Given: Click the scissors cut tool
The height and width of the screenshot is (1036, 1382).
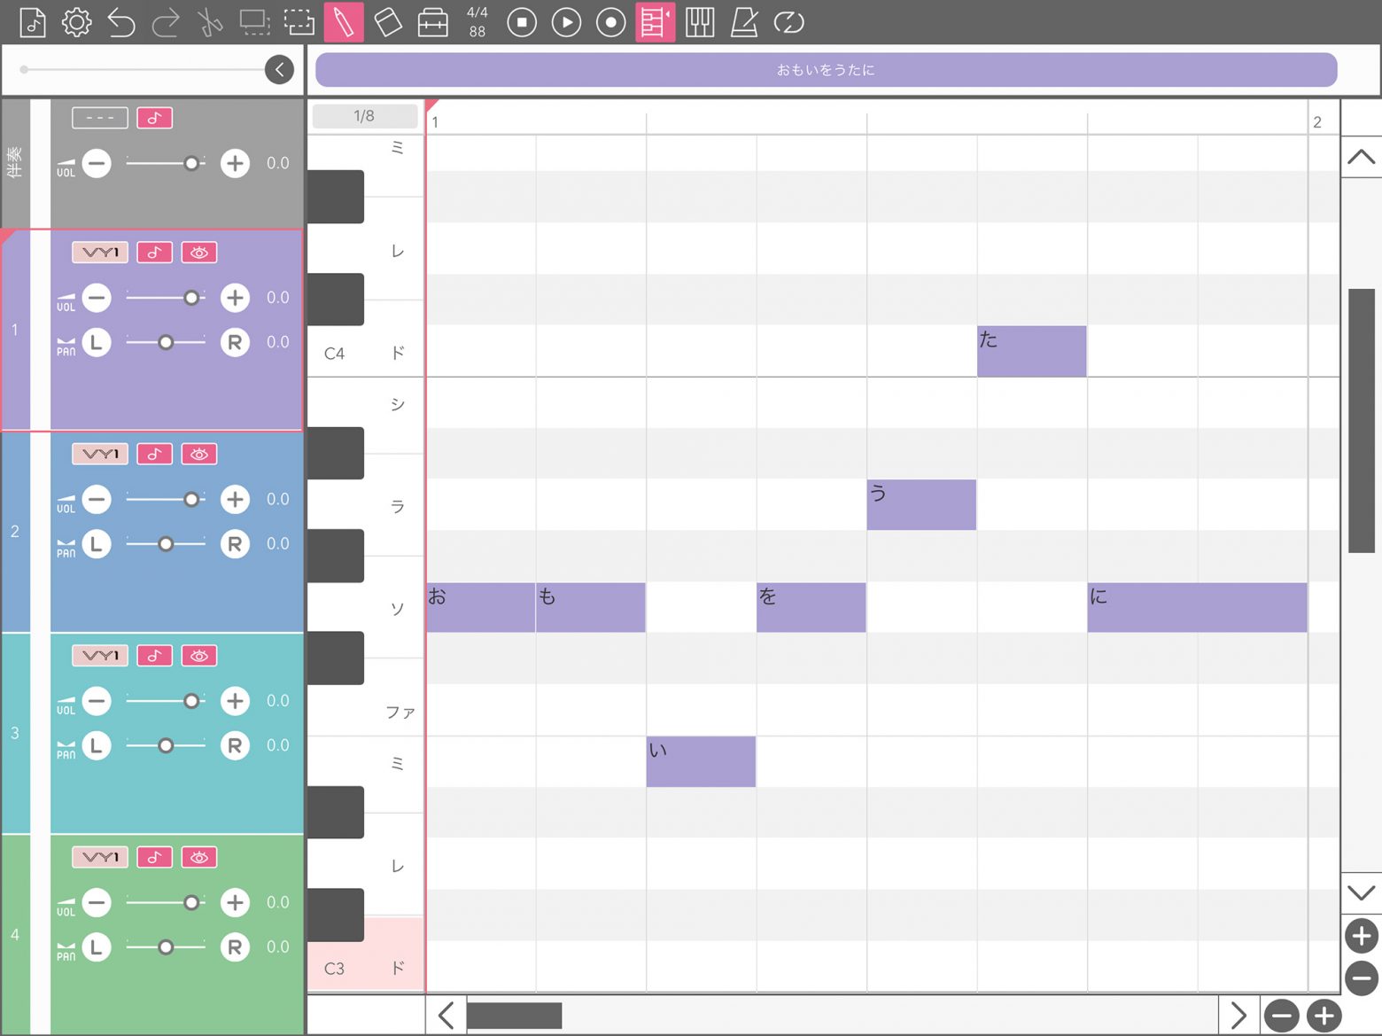Looking at the screenshot, I should [210, 22].
